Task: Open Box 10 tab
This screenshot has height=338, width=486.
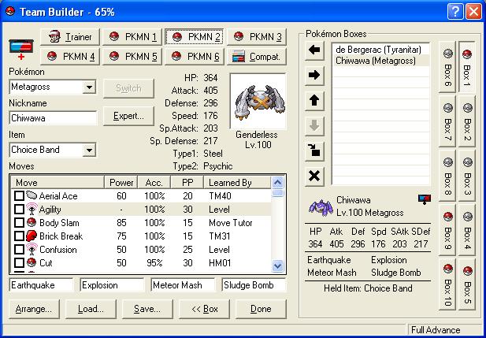Action: coord(447,284)
